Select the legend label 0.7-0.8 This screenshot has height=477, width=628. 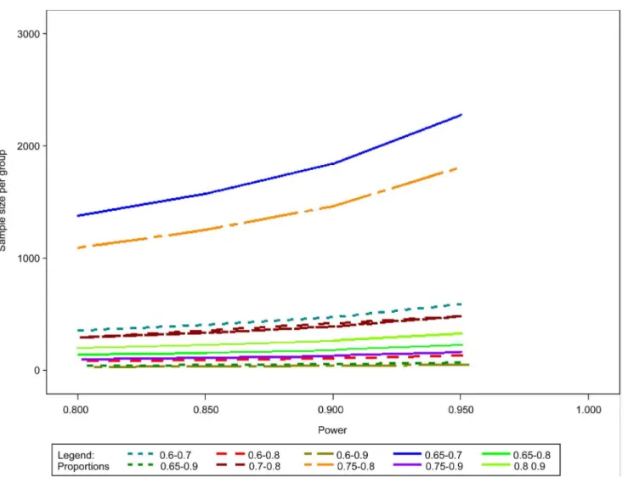pos(264,467)
